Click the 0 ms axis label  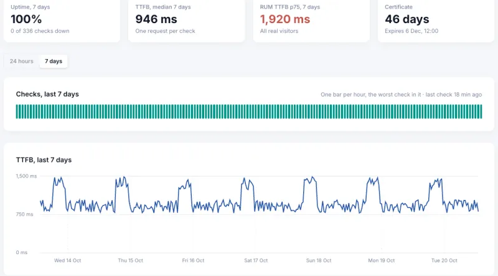coord(22,252)
